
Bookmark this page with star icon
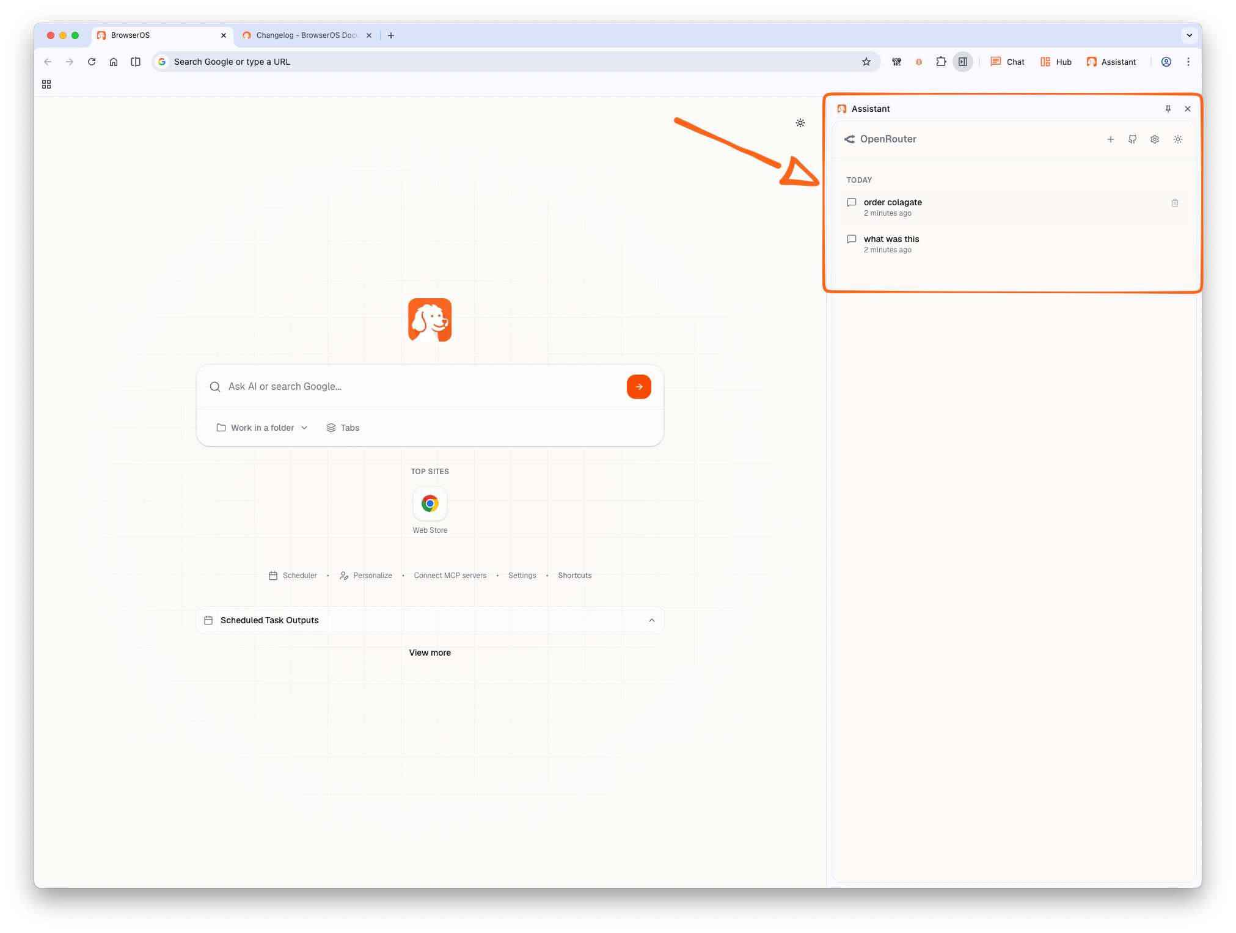click(x=866, y=62)
